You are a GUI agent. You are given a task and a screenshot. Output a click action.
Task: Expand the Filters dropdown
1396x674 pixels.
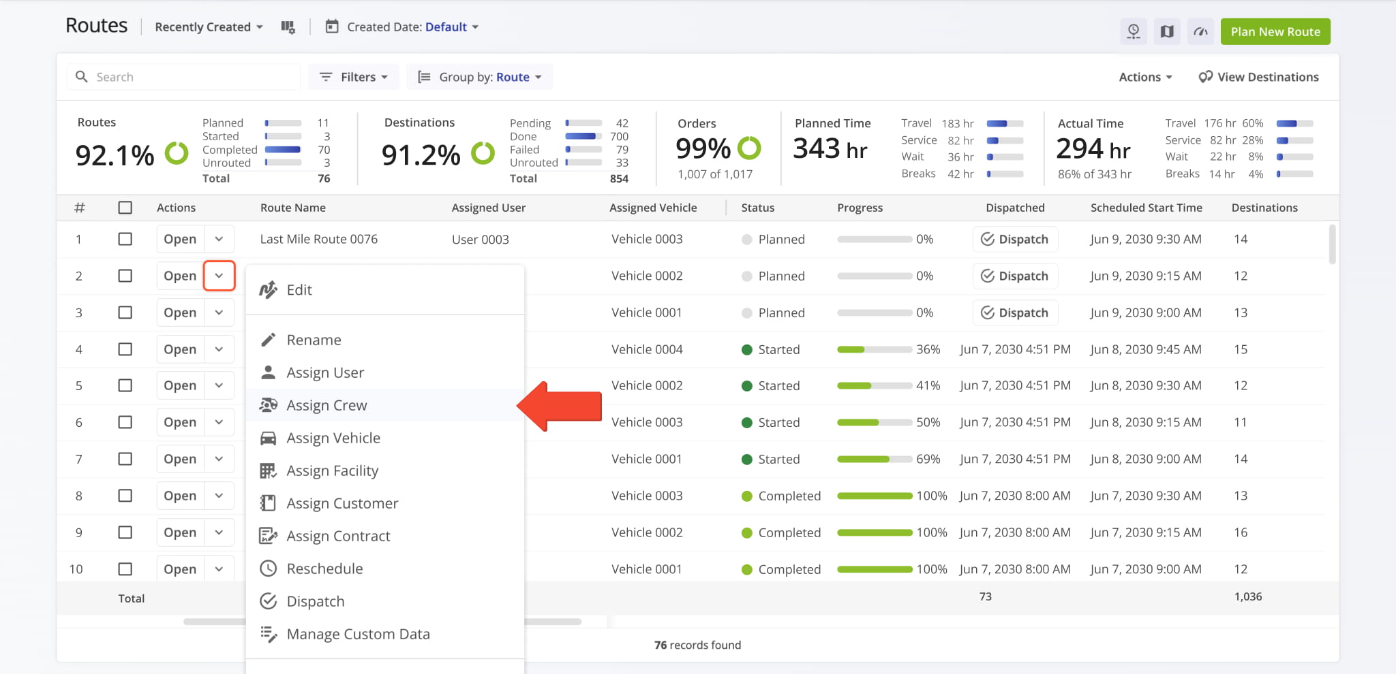pyautogui.click(x=354, y=77)
